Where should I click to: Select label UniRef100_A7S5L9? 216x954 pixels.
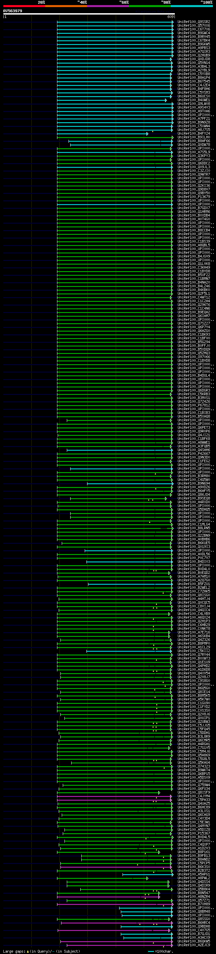click(194, 152)
